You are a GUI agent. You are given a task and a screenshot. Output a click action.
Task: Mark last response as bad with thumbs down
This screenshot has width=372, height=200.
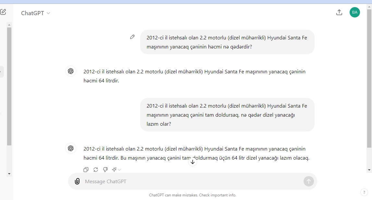point(105,170)
